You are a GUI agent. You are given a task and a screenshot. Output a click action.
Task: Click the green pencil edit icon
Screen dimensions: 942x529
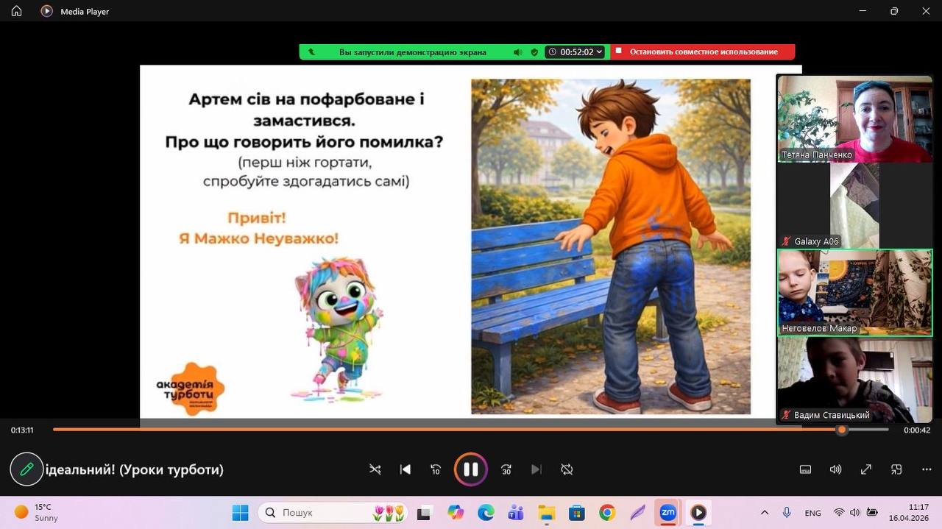point(26,469)
